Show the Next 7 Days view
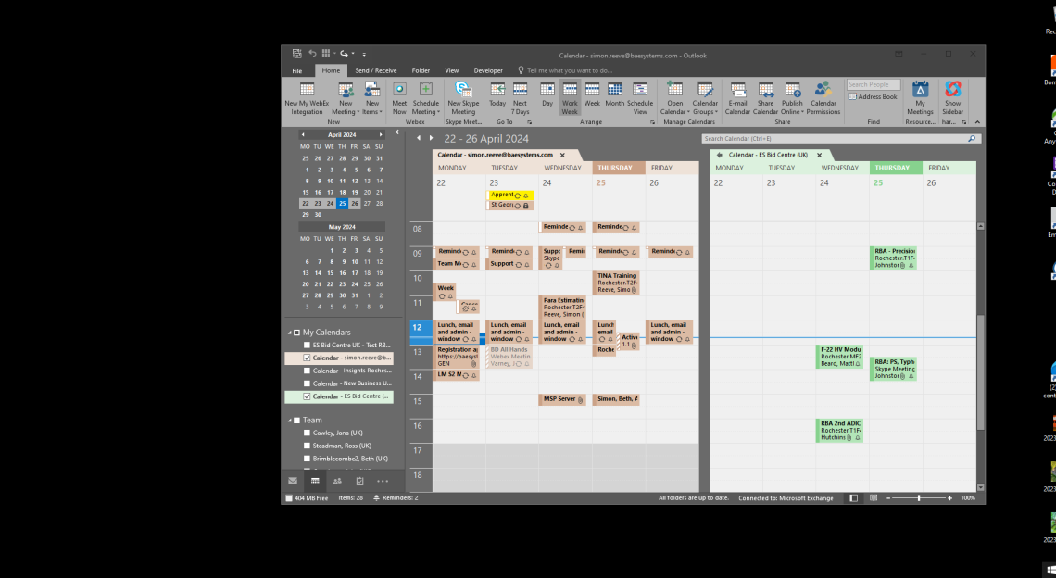The height and width of the screenshot is (578, 1056). (x=520, y=98)
